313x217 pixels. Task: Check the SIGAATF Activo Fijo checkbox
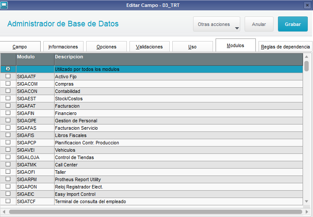pyautogui.click(x=8, y=76)
